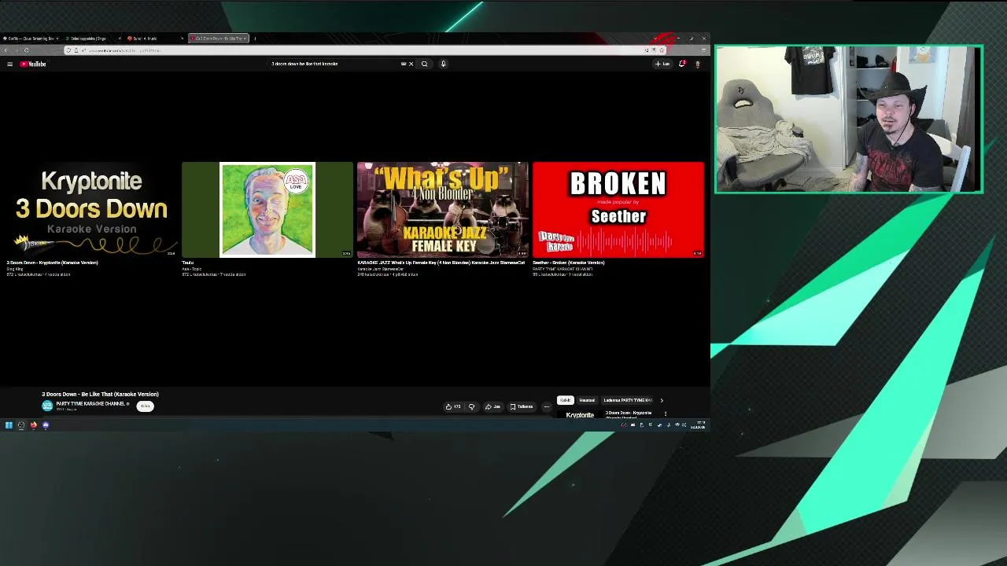Image resolution: width=1007 pixels, height=566 pixels.
Task: Close the active YouTube browser tab
Action: (x=245, y=39)
